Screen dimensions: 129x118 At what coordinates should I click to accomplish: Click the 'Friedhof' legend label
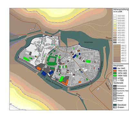tap(120, 93)
